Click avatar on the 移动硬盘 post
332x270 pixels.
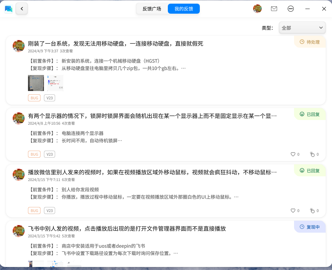[19, 46]
